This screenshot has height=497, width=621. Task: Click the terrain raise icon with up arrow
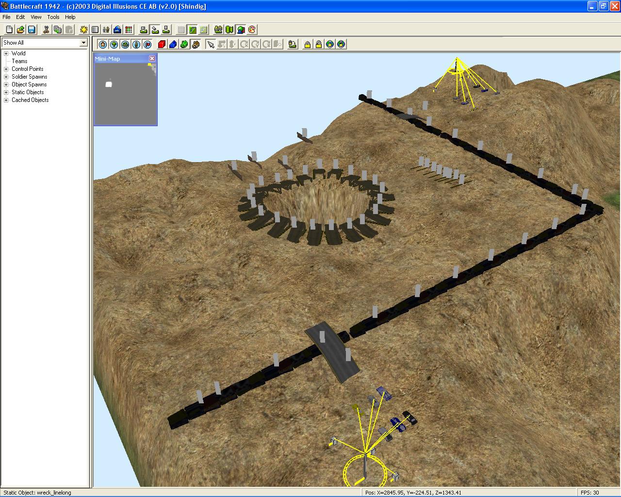(x=144, y=30)
